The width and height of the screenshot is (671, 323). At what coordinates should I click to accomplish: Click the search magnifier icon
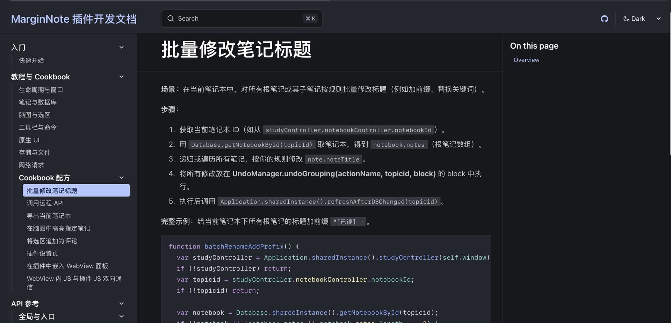pyautogui.click(x=171, y=19)
